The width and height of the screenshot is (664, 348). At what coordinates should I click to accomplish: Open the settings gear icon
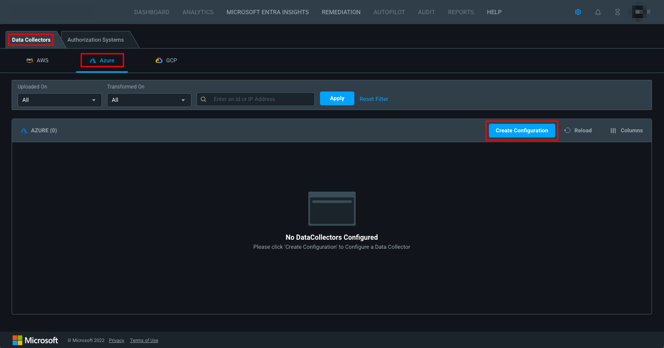(578, 12)
